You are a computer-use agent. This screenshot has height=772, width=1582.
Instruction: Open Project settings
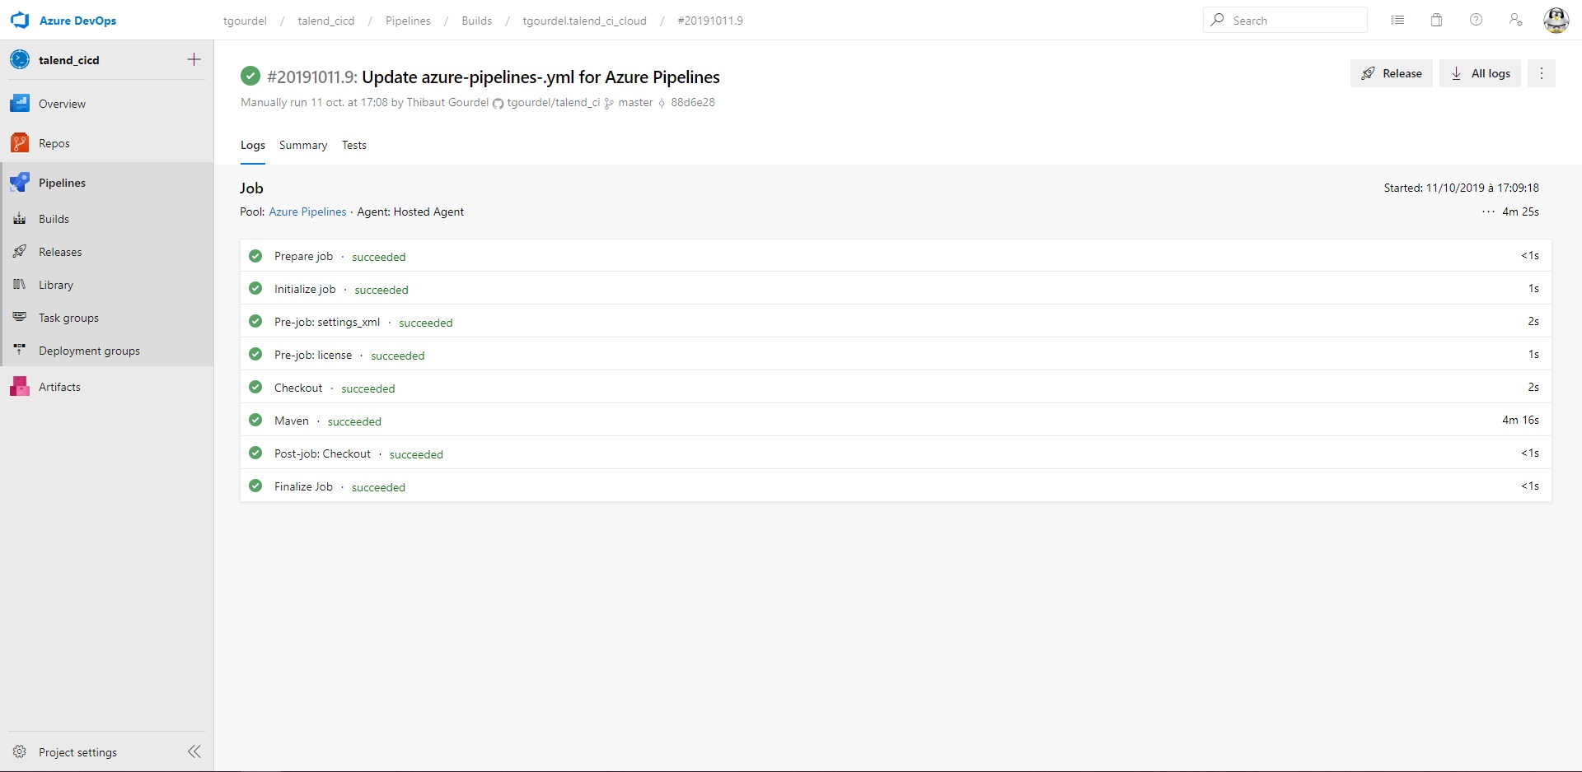[x=77, y=752]
